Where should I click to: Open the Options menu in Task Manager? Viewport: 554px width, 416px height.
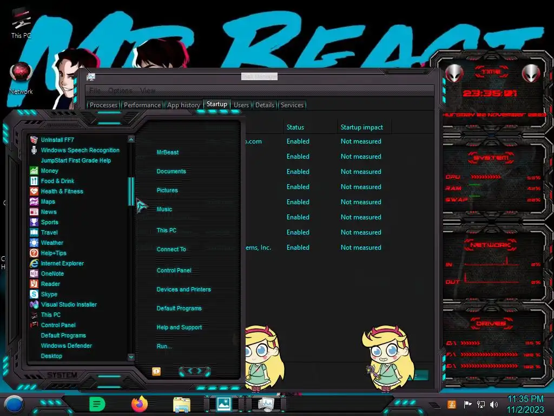[x=120, y=90]
